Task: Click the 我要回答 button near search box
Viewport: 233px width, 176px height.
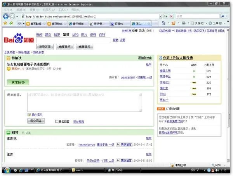Action: [84, 47]
